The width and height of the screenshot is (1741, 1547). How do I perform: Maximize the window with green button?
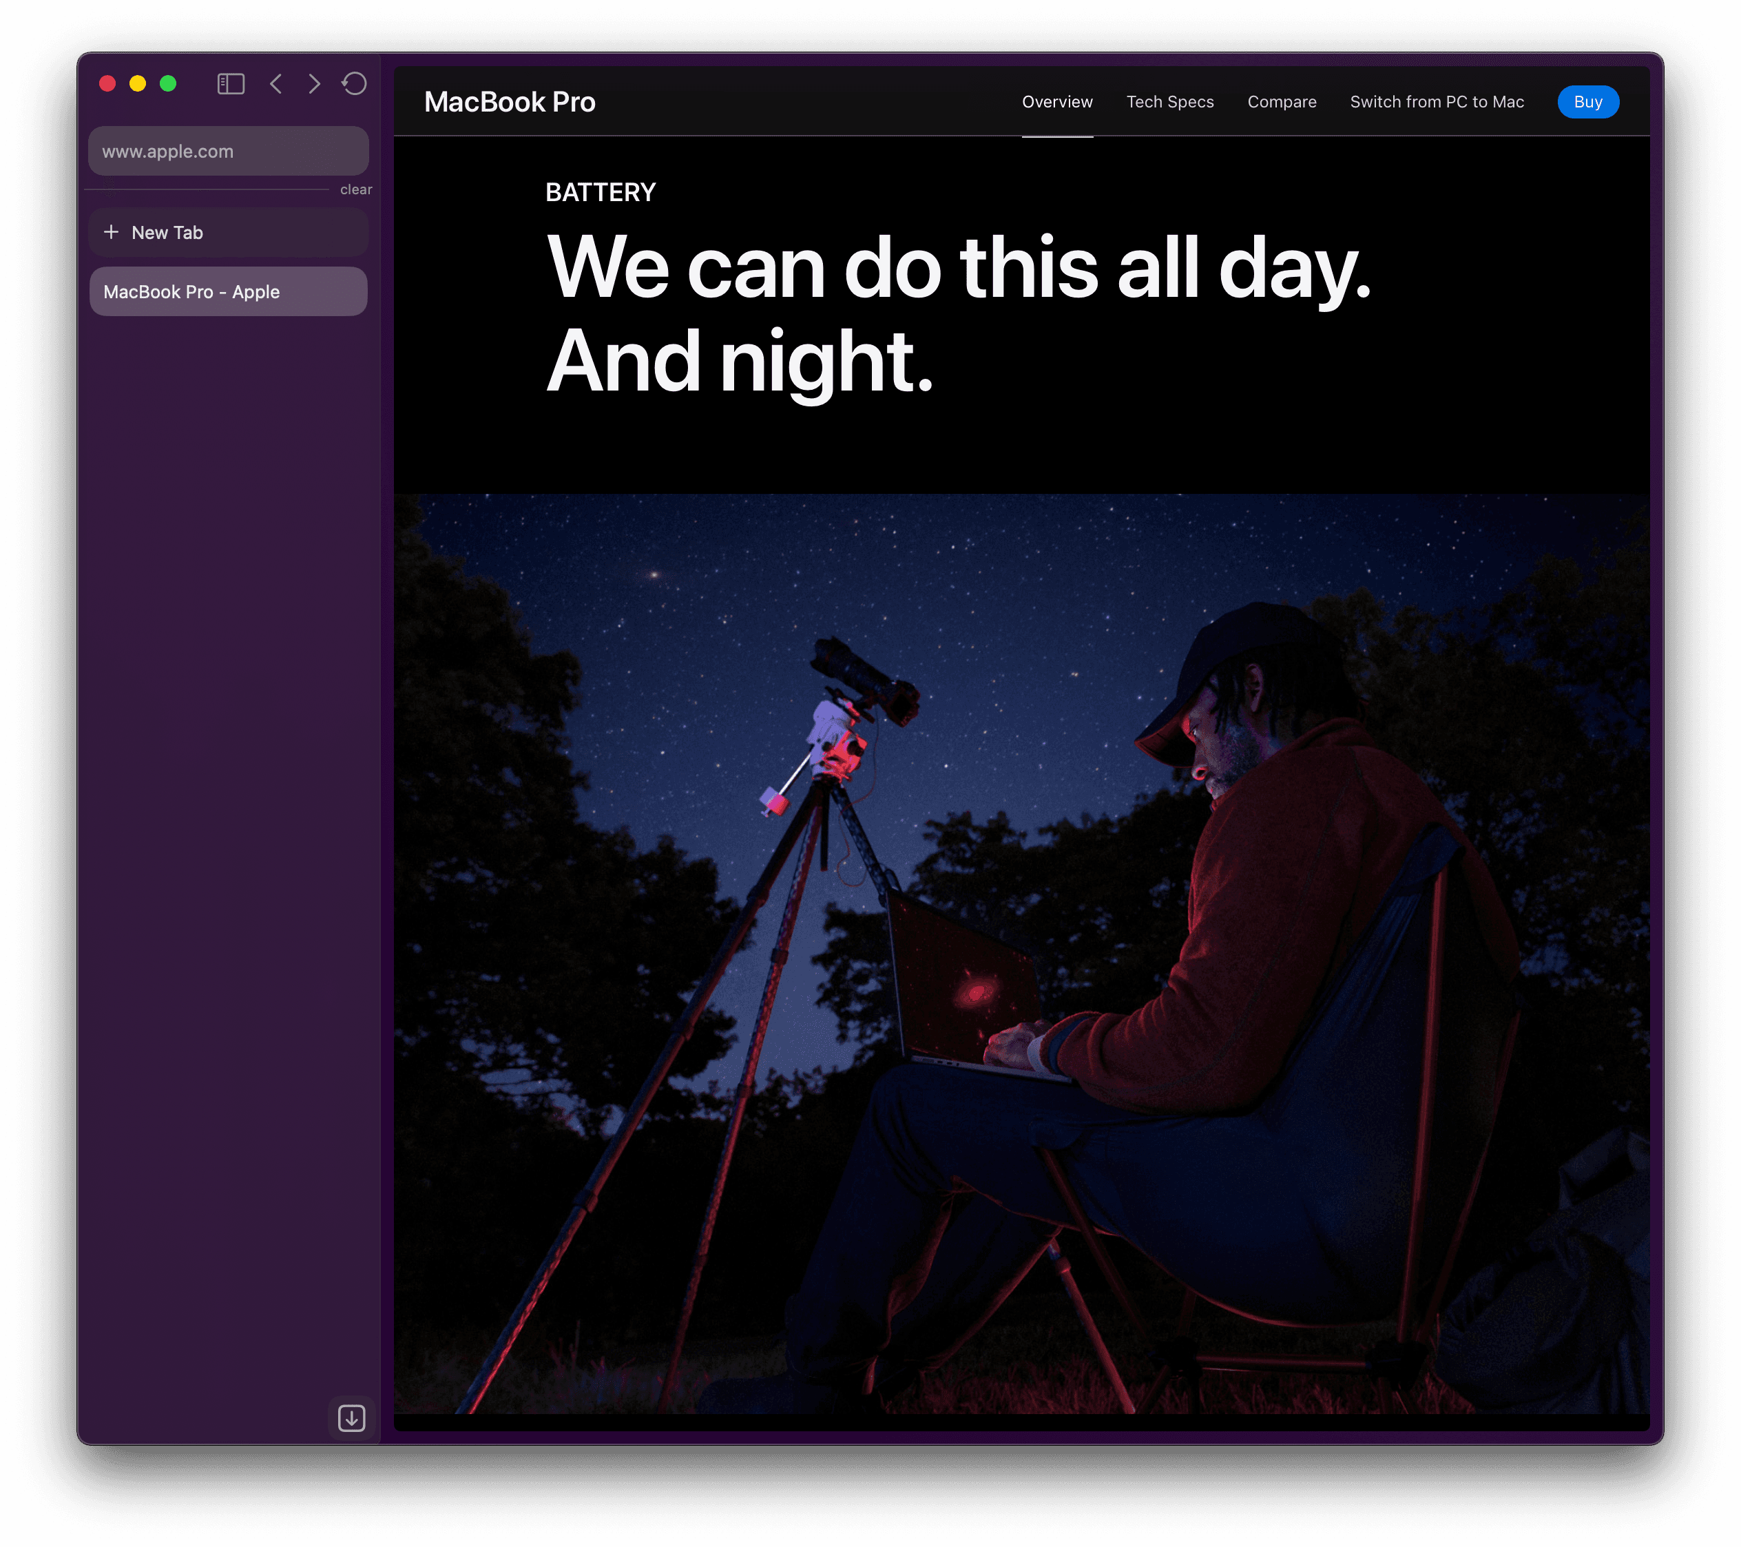(169, 83)
